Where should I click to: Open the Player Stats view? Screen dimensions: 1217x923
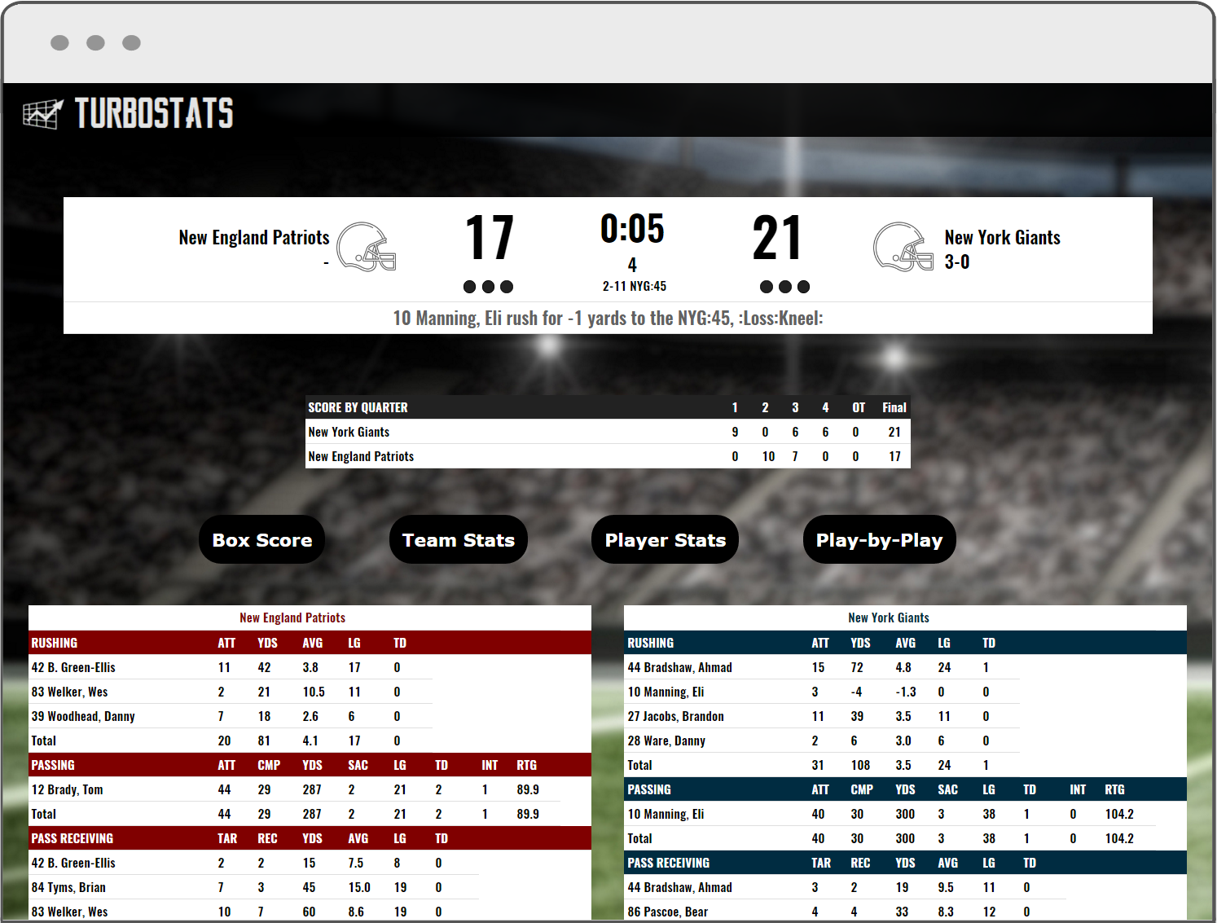665,539
